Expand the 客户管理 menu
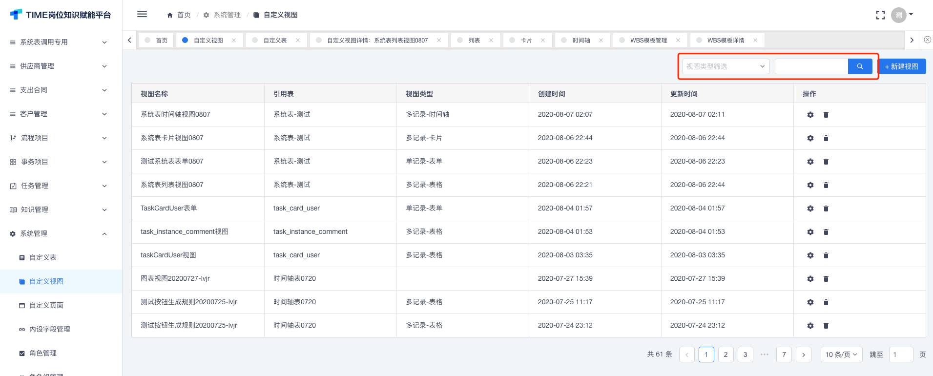 pos(61,114)
